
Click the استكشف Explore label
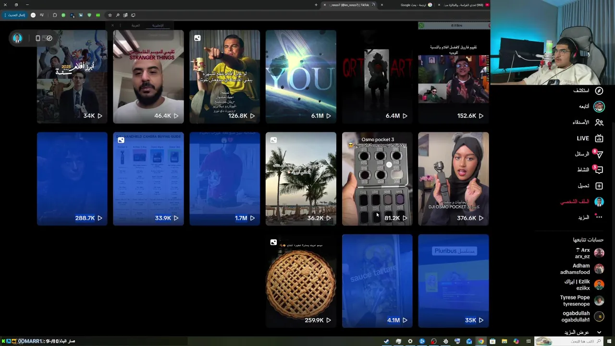pyautogui.click(x=581, y=90)
